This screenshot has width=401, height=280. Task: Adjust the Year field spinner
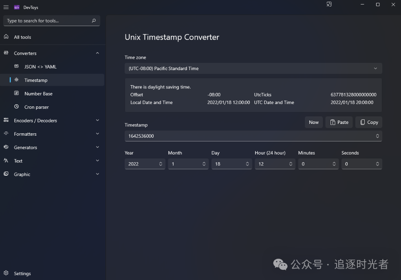(160, 164)
